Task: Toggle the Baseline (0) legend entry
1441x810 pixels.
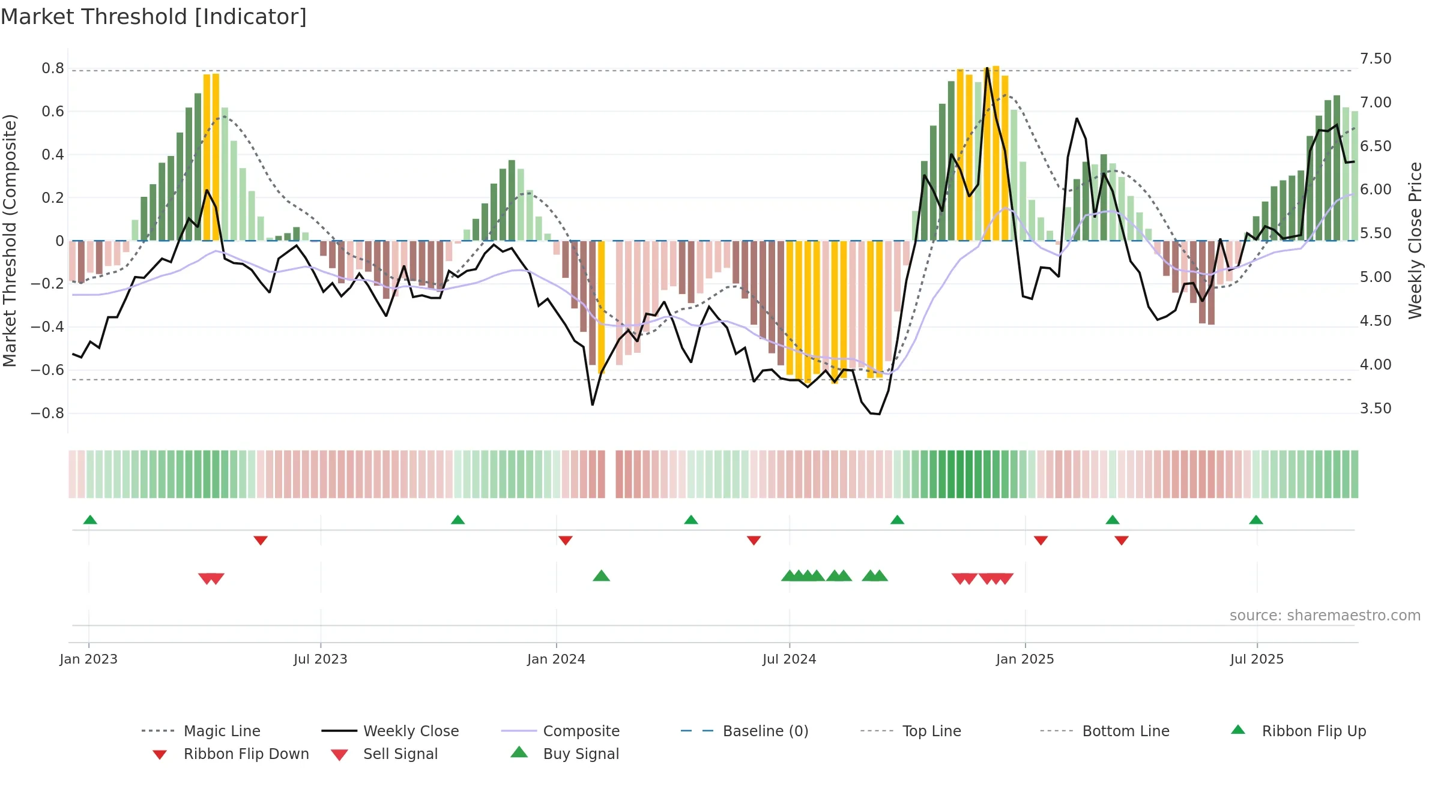Action: point(745,731)
